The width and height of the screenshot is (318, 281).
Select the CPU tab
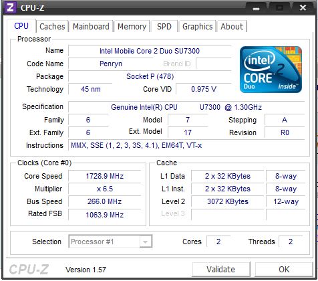tap(21, 26)
